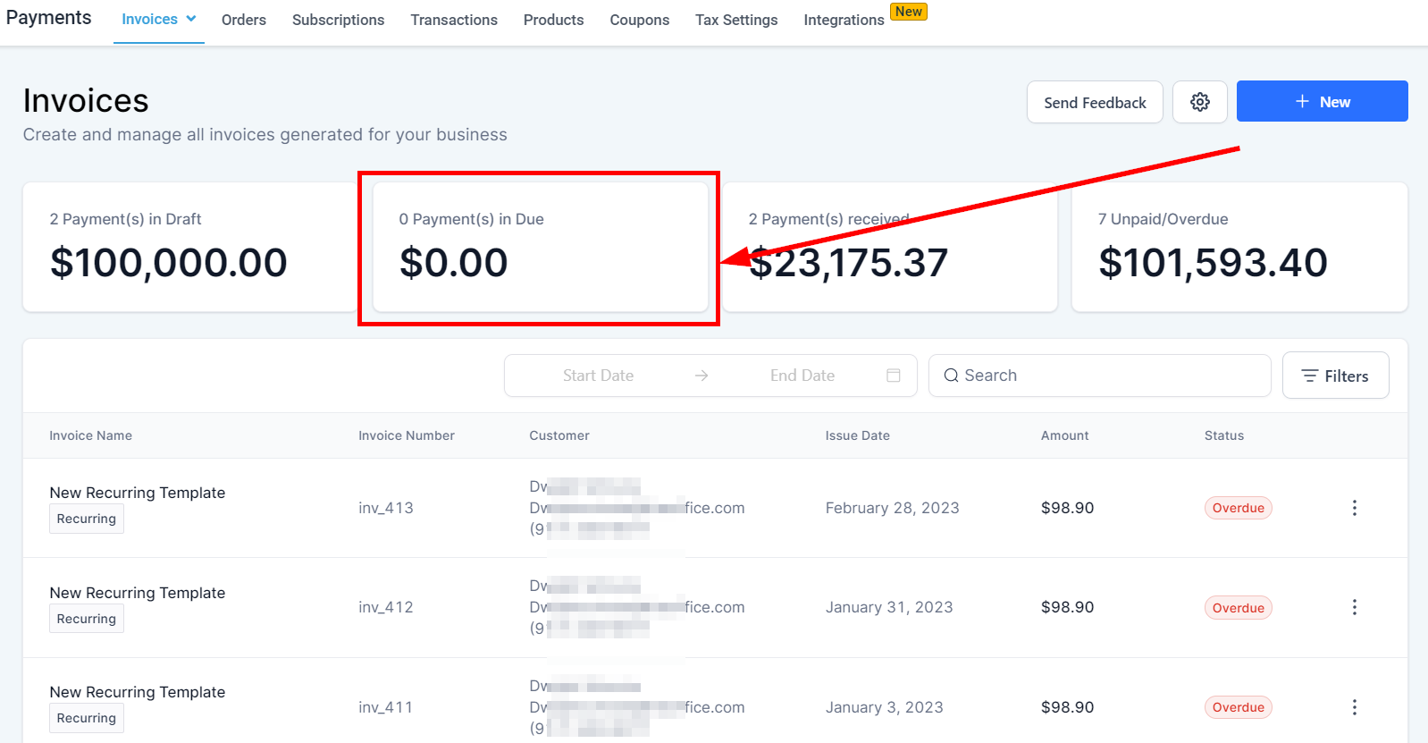The height and width of the screenshot is (743, 1428).
Task: Pick a Start Date for filtering
Action: 598,376
